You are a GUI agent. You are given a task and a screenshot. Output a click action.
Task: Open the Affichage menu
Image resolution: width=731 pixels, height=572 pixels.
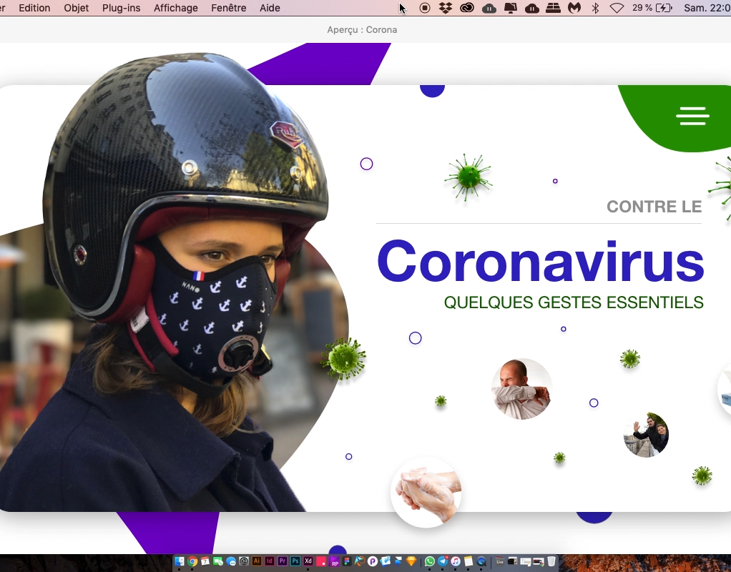(176, 8)
